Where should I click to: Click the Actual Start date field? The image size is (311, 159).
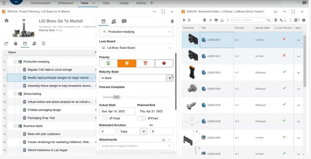tap(117, 111)
